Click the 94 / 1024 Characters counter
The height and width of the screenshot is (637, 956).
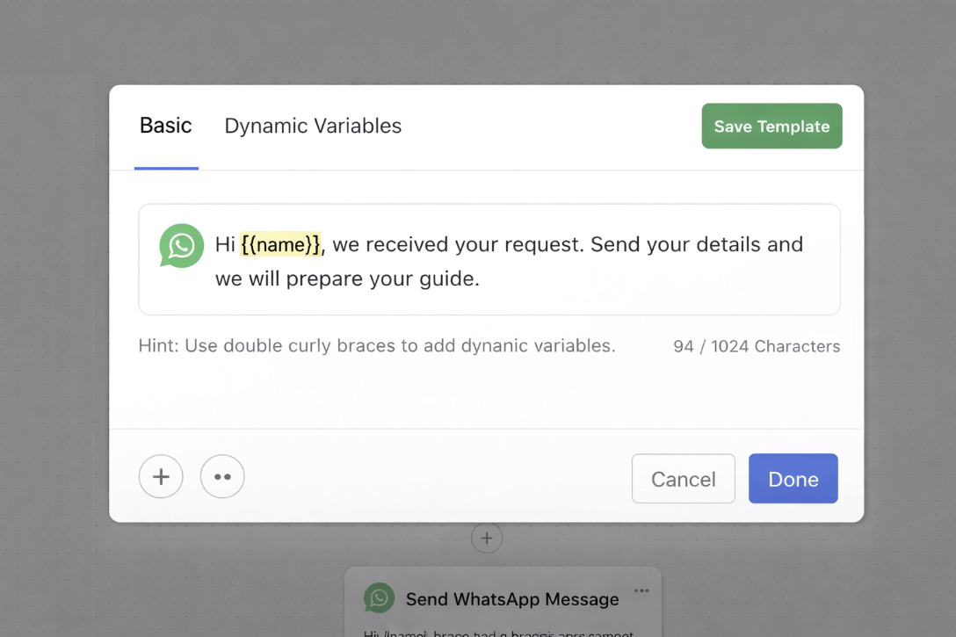(756, 346)
